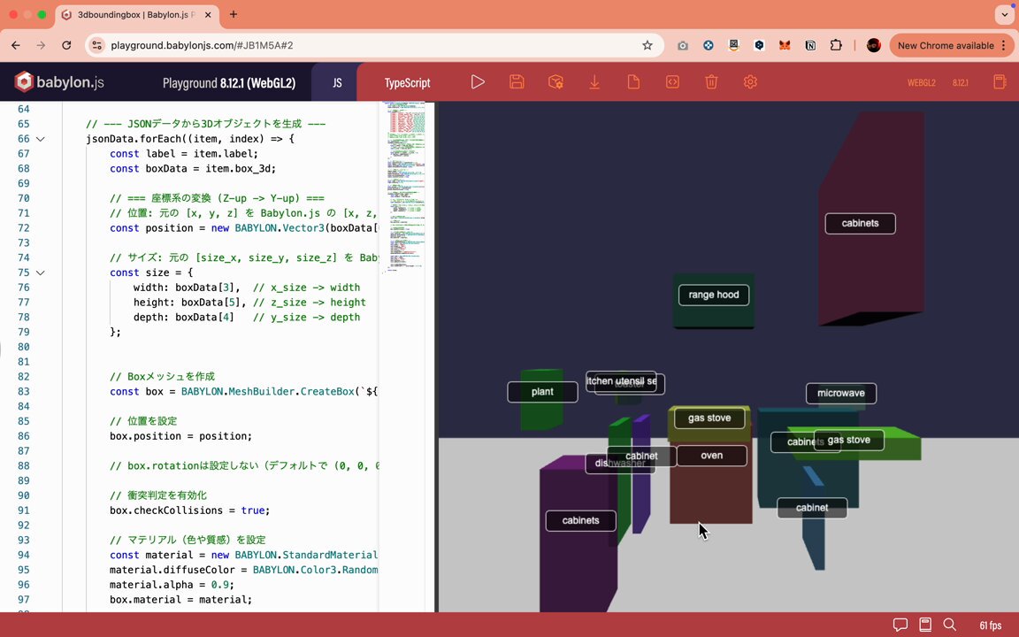The image size is (1019, 637).
Task: Open the 8.12.1 version selector
Action: point(961,82)
